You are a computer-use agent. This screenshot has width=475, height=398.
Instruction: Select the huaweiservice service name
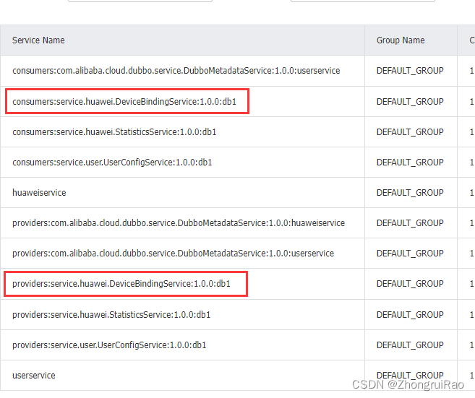39,192
